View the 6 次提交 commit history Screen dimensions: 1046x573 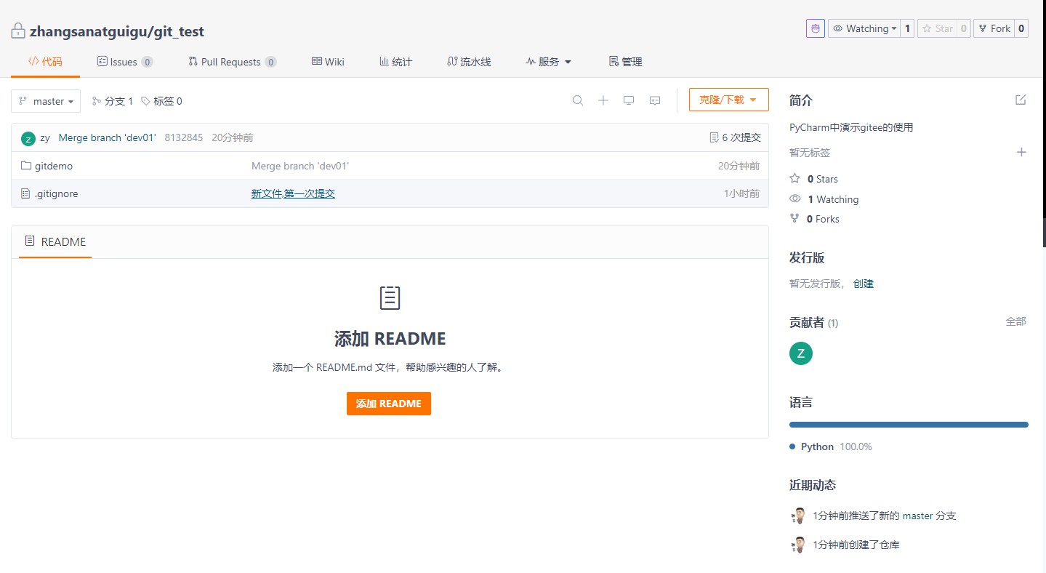[x=735, y=137]
